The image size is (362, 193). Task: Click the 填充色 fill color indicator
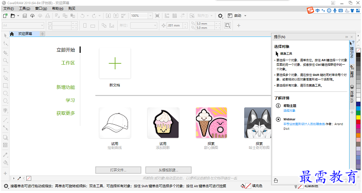point(251,186)
